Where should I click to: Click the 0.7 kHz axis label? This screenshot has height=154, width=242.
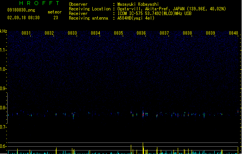point(3,127)
